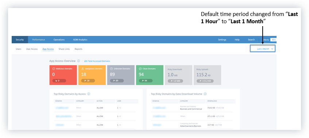
Task: Click the Top Risky Domains by Access title
Action: [70, 94]
